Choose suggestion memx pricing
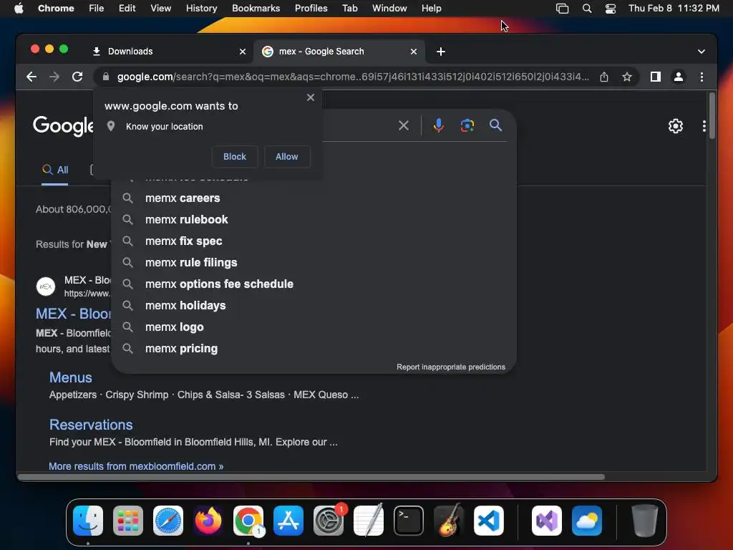Screen dimensions: 733x550 click(x=314, y=349)
